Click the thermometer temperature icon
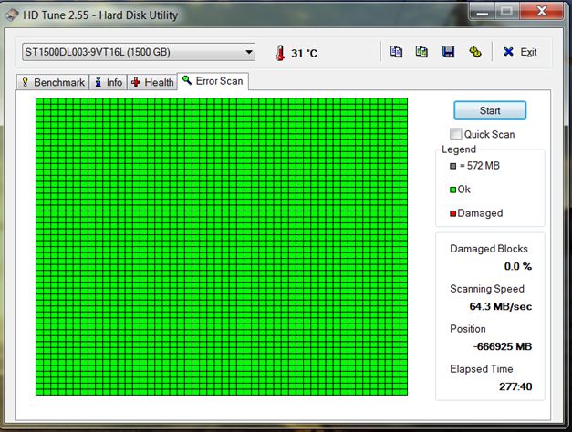Image resolution: width=572 pixels, height=432 pixels. point(280,53)
